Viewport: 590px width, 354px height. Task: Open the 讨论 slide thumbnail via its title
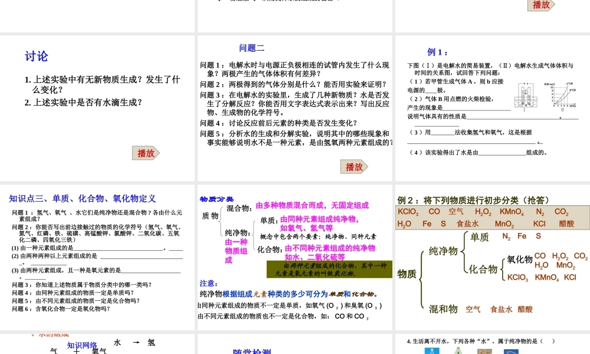click(37, 57)
